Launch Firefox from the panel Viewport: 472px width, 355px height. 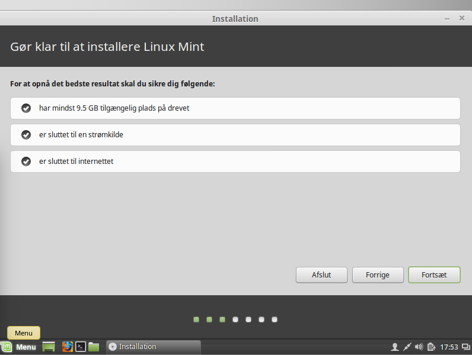[x=68, y=347]
